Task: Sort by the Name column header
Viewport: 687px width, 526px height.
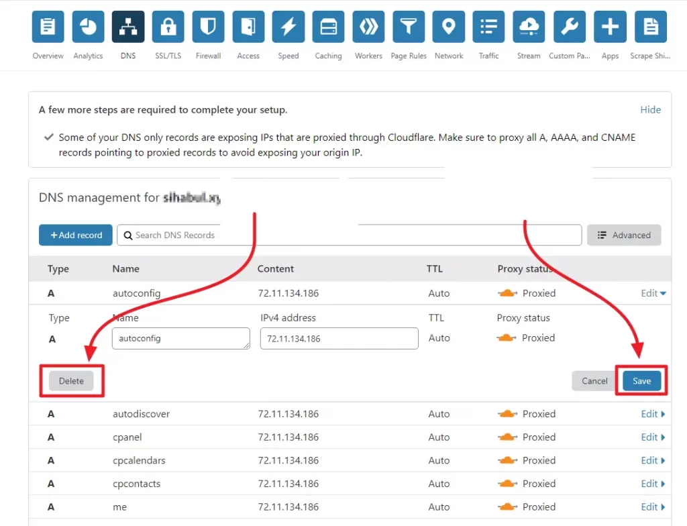Action: click(x=125, y=268)
